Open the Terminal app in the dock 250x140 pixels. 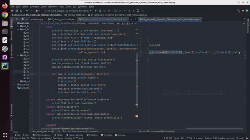point(5,31)
